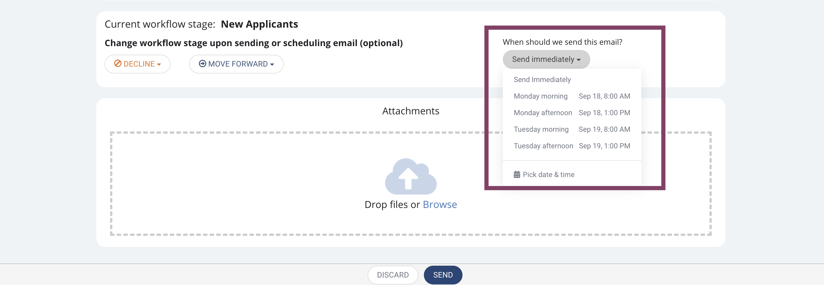Screen dimensions: 824x285
Task: Click the cloud upload icon
Action: pos(411,176)
